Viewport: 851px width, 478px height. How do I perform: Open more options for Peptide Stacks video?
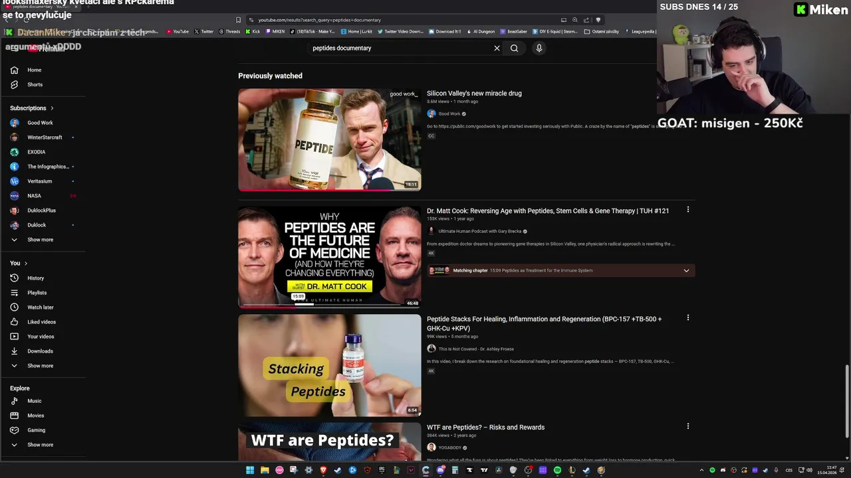pos(687,318)
